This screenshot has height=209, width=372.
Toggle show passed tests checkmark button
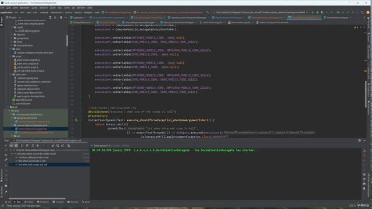coord(11,146)
